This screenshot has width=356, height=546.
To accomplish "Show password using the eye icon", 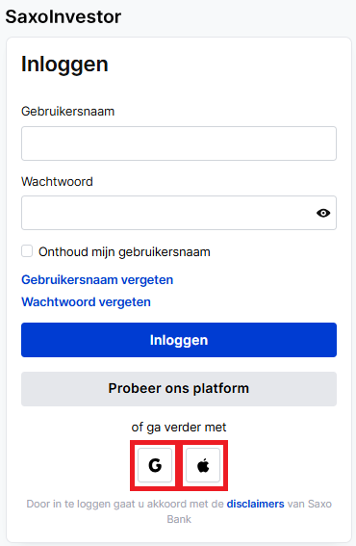I will point(323,213).
